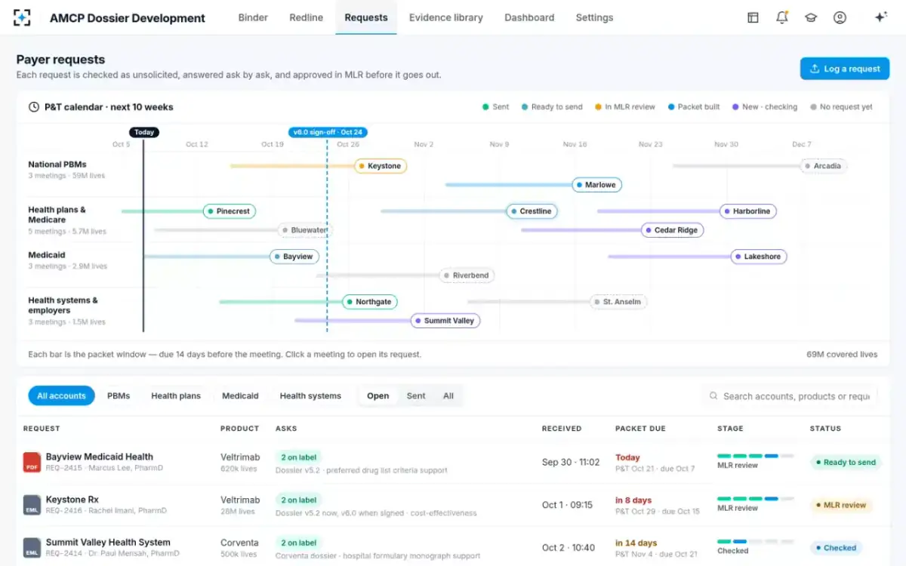906x566 pixels.
Task: Filter requests by Health plans
Action: point(176,396)
